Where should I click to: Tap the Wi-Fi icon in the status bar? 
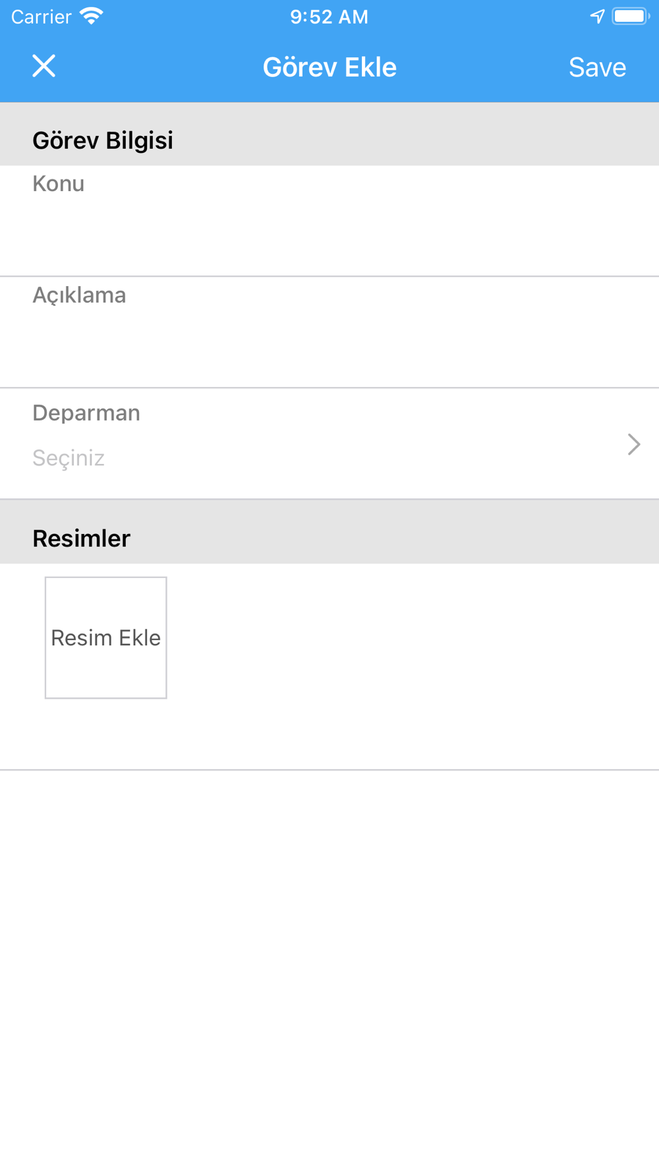(91, 16)
